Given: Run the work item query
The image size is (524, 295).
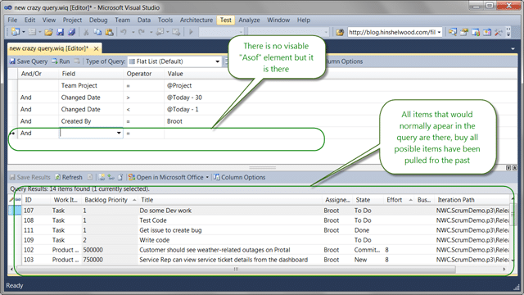Looking at the screenshot, I should (x=61, y=61).
